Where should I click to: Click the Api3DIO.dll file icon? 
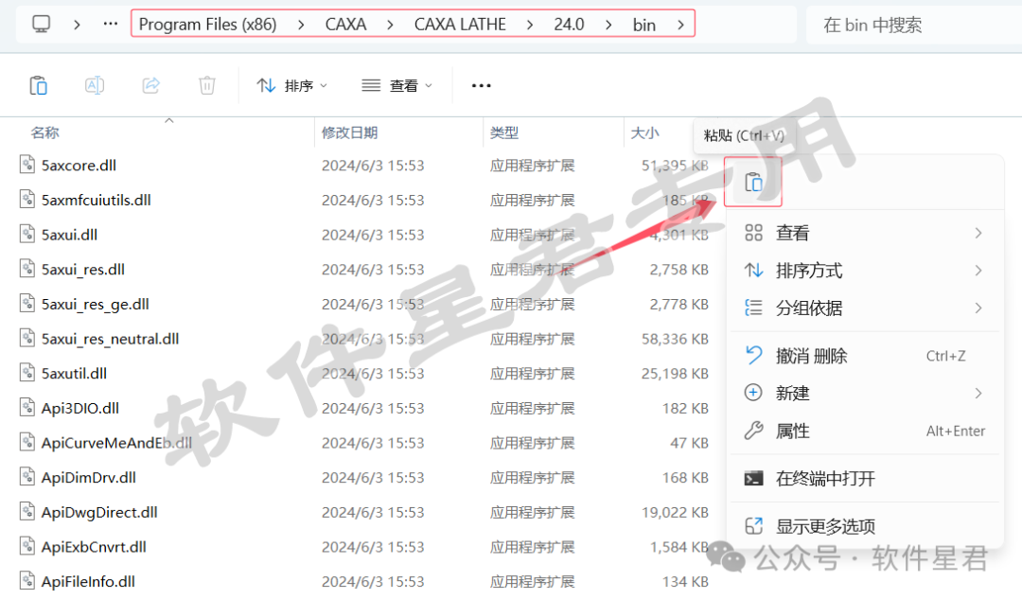tap(27, 407)
